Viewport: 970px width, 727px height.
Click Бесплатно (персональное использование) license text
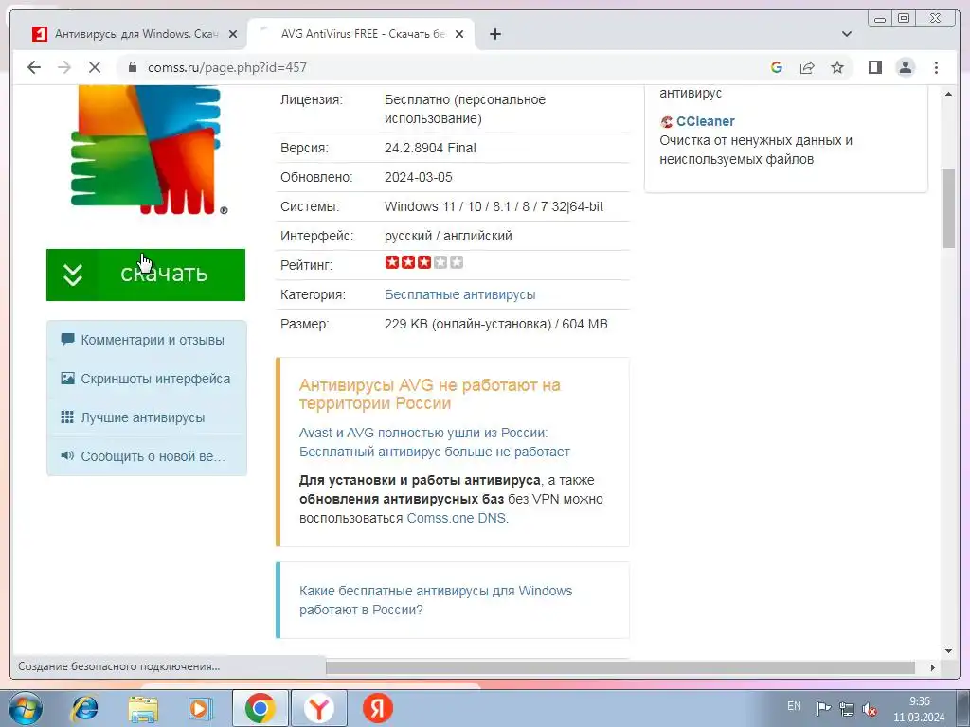[465, 109]
